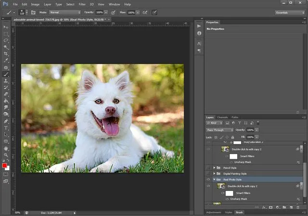Expand the Pencil Style group
Image resolution: width=308 pixels, height=216 pixels.
214,168
